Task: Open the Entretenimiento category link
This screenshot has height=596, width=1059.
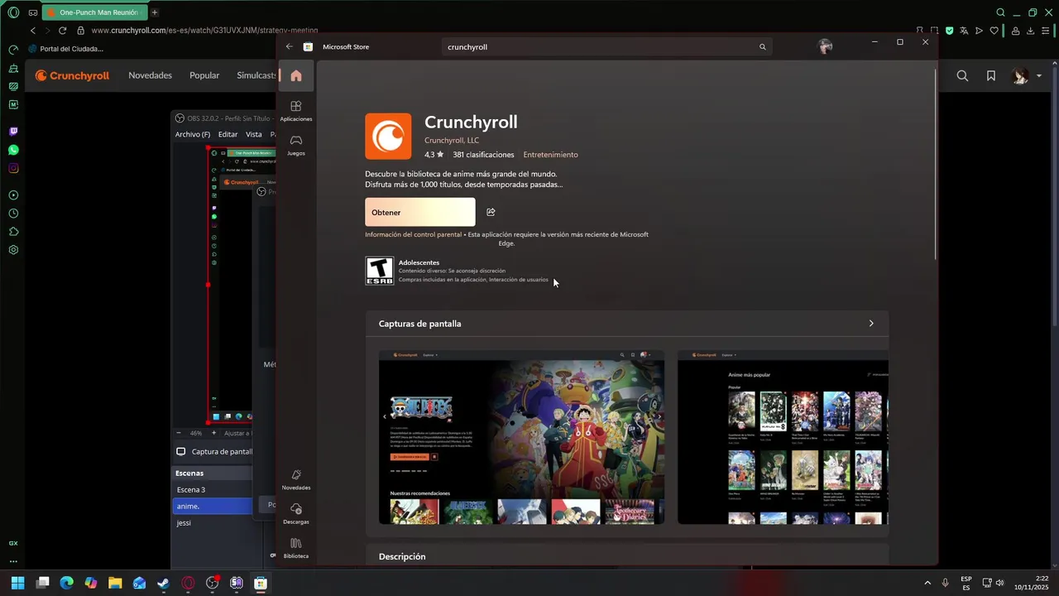Action: click(x=550, y=155)
